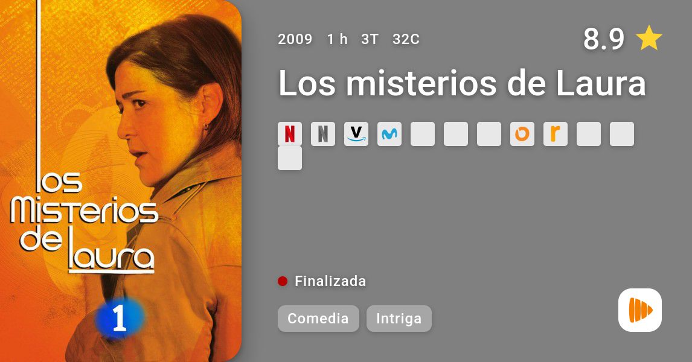Click the TVE 1 channel logo on the poster
692x362 pixels.
[x=120, y=318]
